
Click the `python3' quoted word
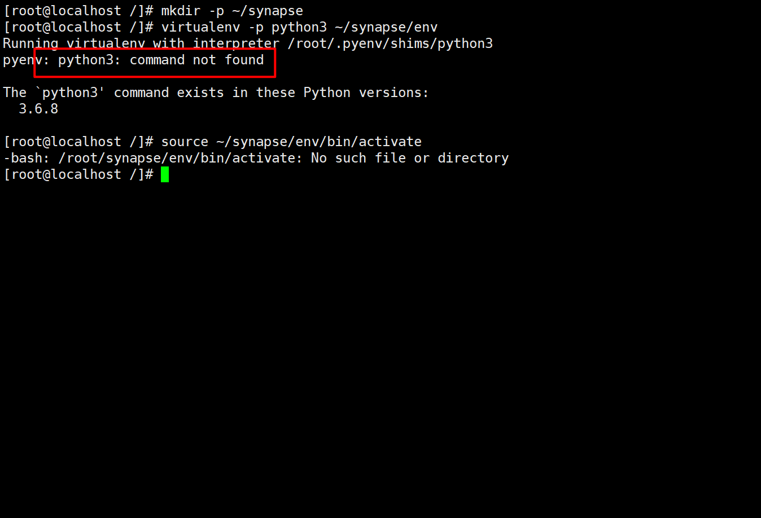point(70,93)
